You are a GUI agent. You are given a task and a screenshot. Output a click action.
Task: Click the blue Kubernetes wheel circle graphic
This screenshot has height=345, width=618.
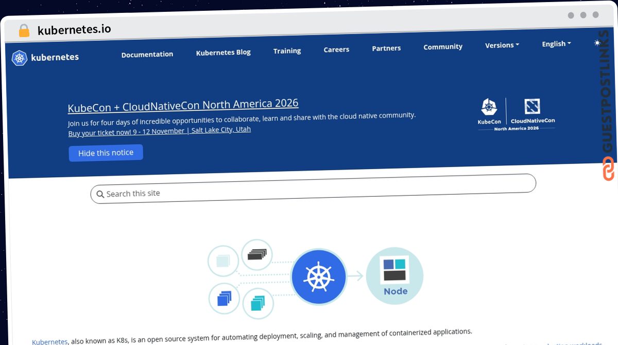pos(319,277)
